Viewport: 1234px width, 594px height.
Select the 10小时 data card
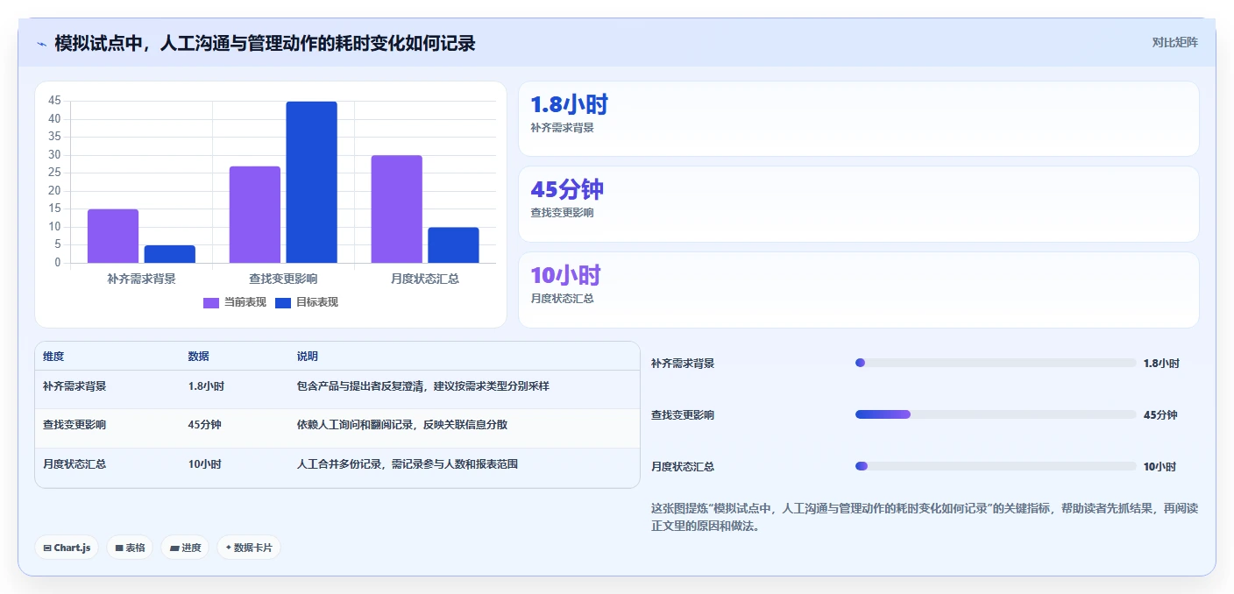pyautogui.click(x=858, y=290)
